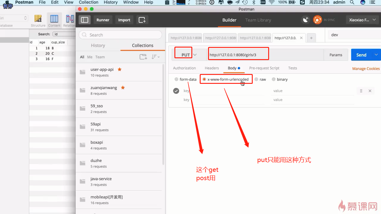Open the duzhe collection

tap(119, 163)
